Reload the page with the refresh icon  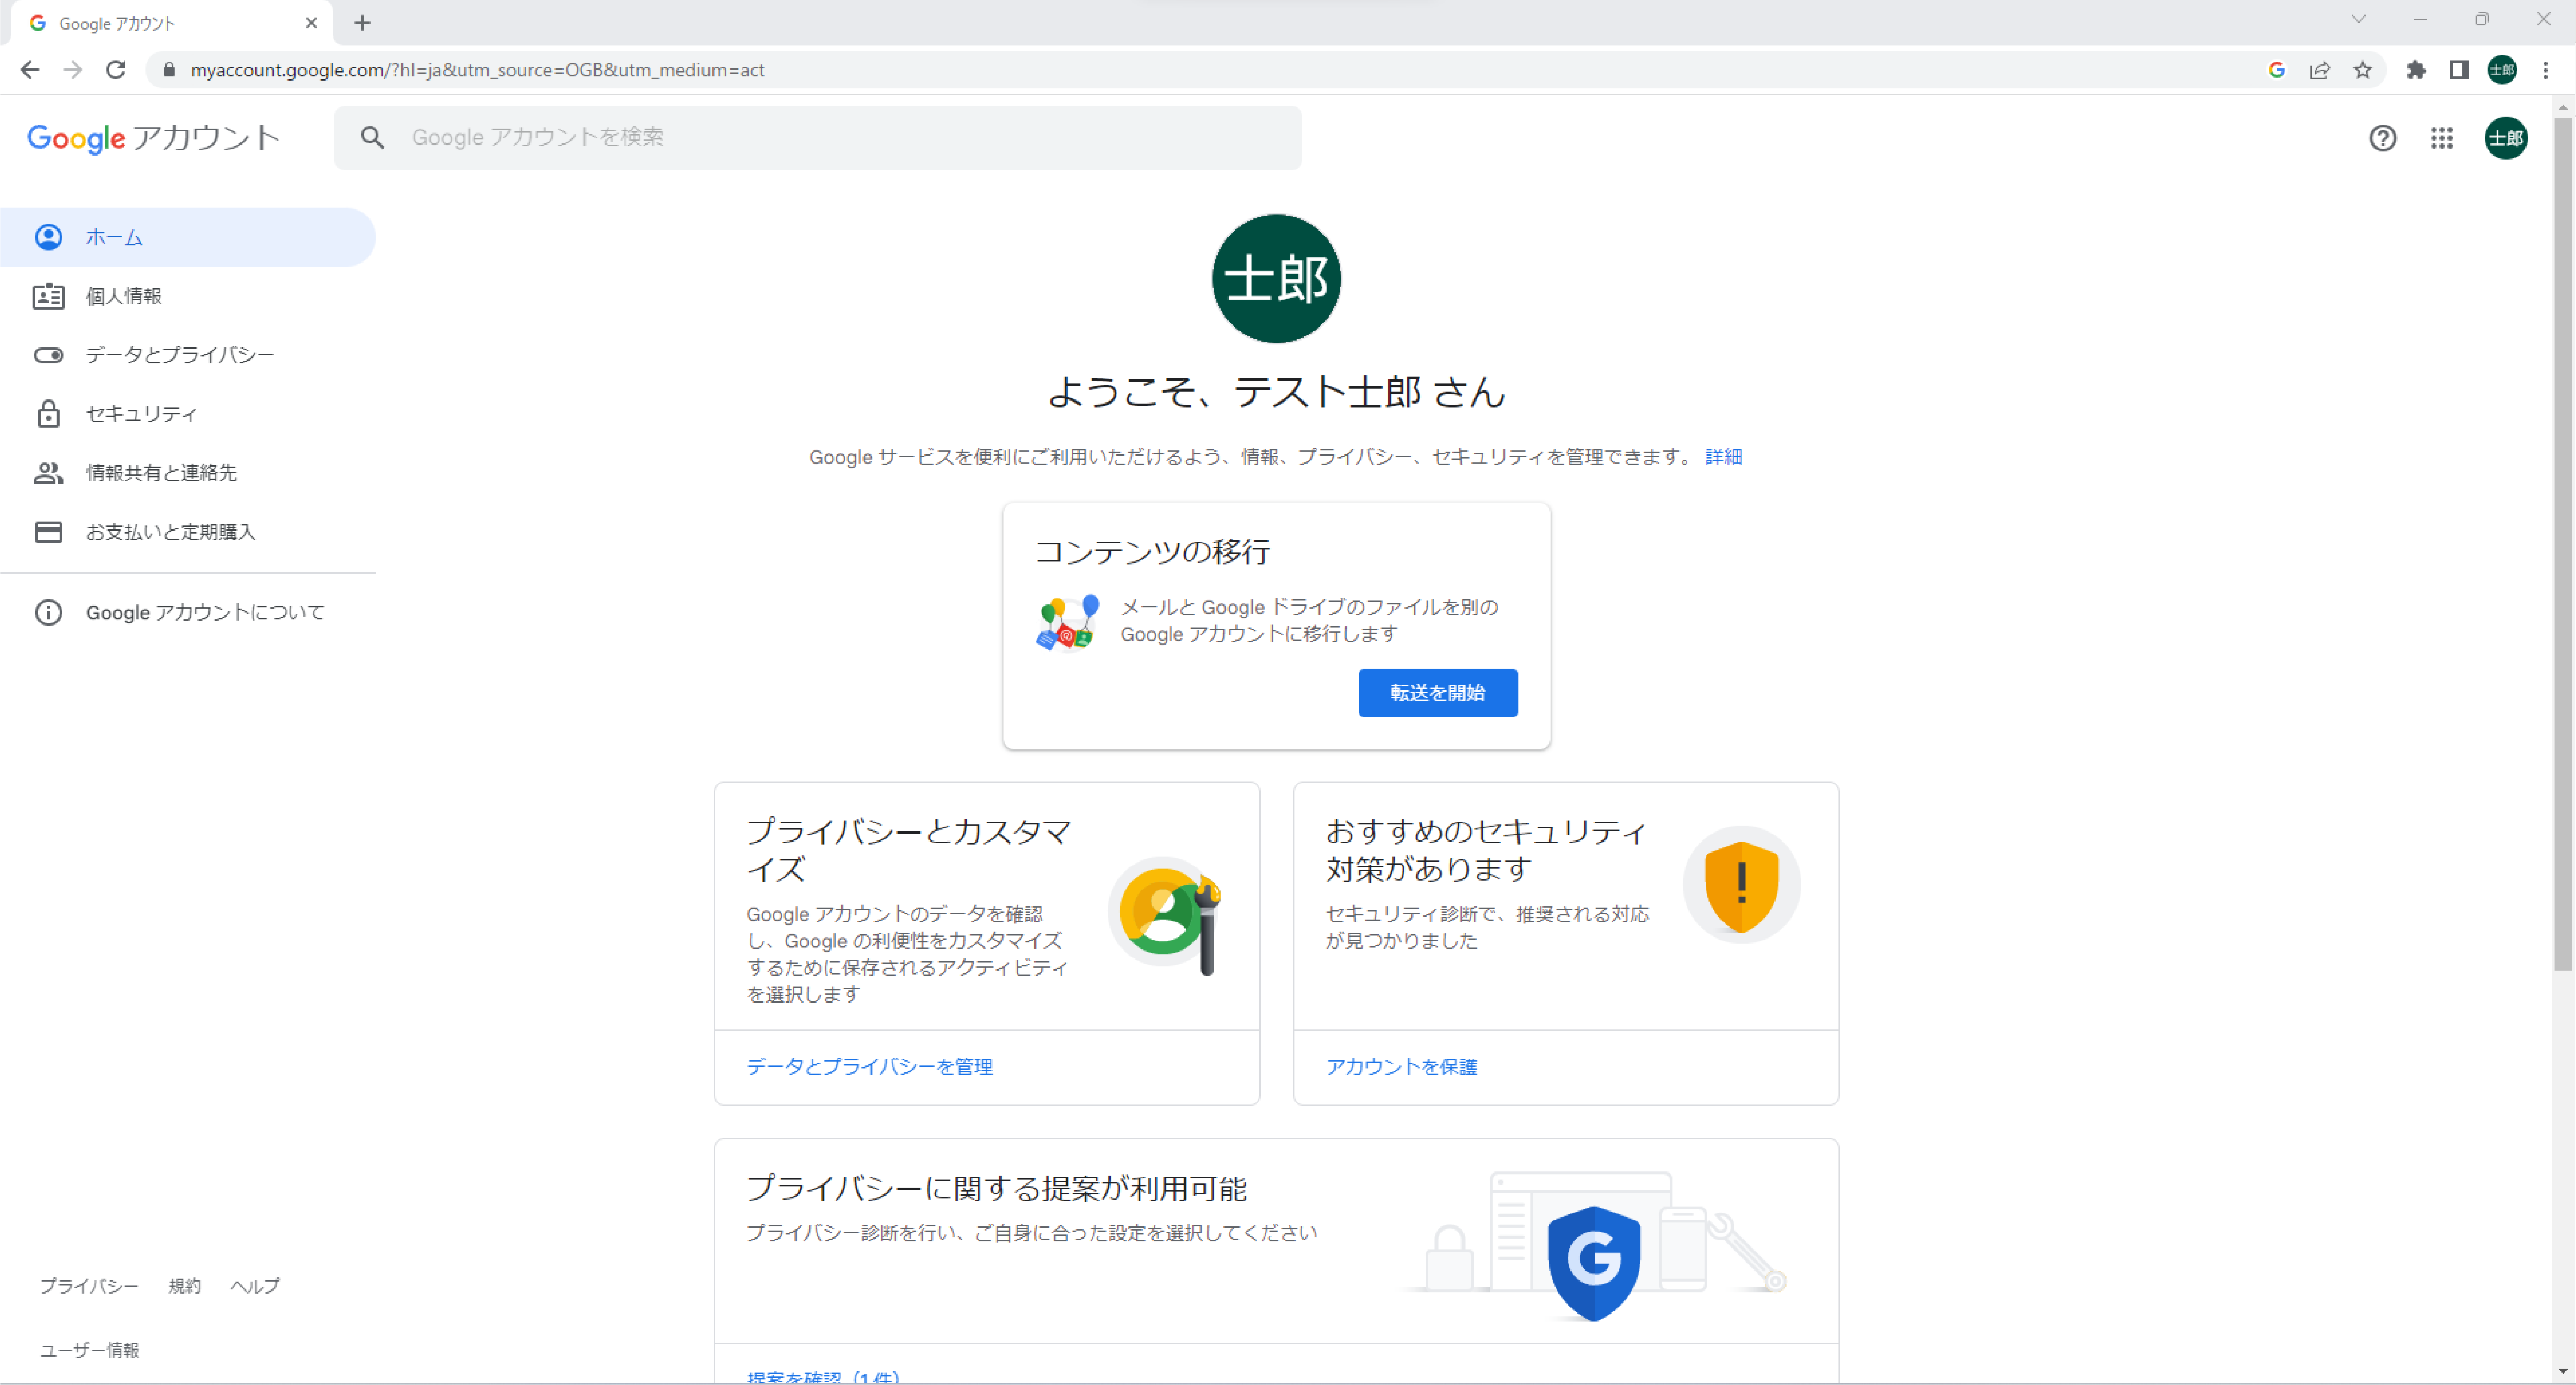(116, 70)
